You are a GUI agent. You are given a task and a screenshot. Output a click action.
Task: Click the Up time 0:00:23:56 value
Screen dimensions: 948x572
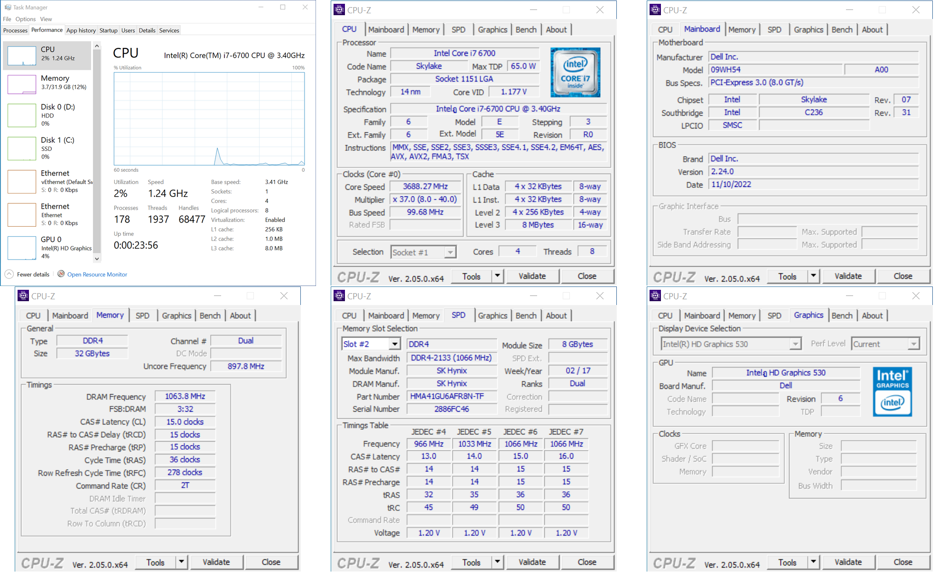(136, 245)
